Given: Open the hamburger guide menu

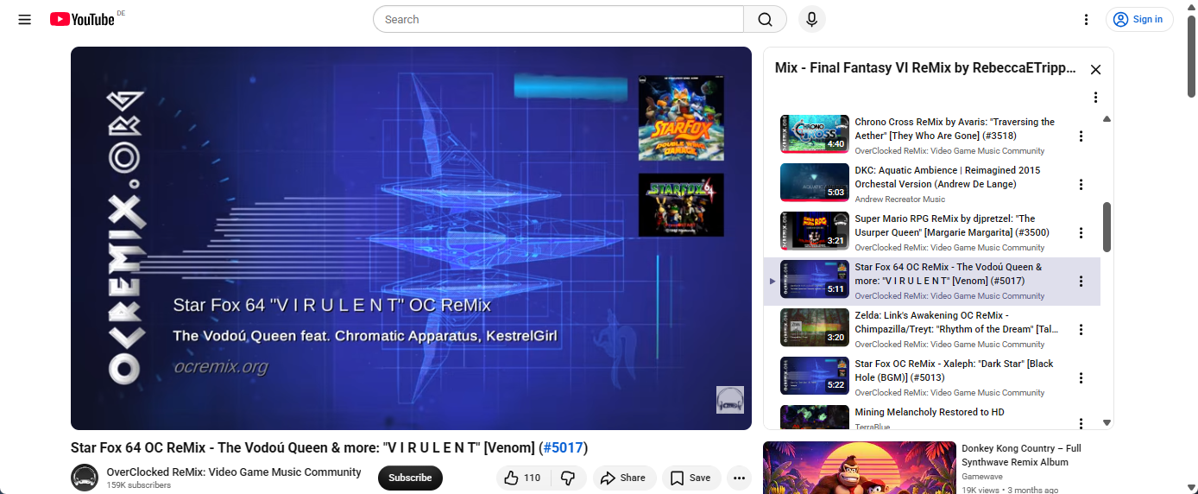Looking at the screenshot, I should [x=24, y=19].
